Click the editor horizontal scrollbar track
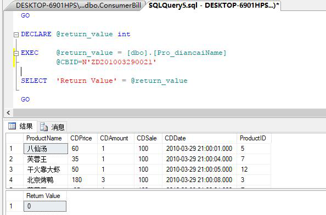Image resolution: width=326 pixels, height=215 pixels. (169, 113)
